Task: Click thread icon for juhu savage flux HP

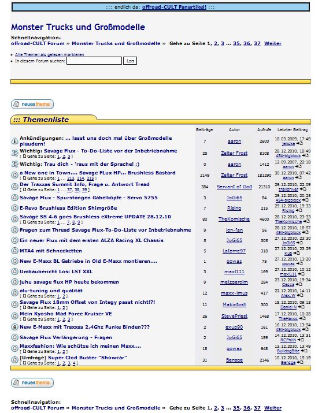Action: [x=14, y=282]
